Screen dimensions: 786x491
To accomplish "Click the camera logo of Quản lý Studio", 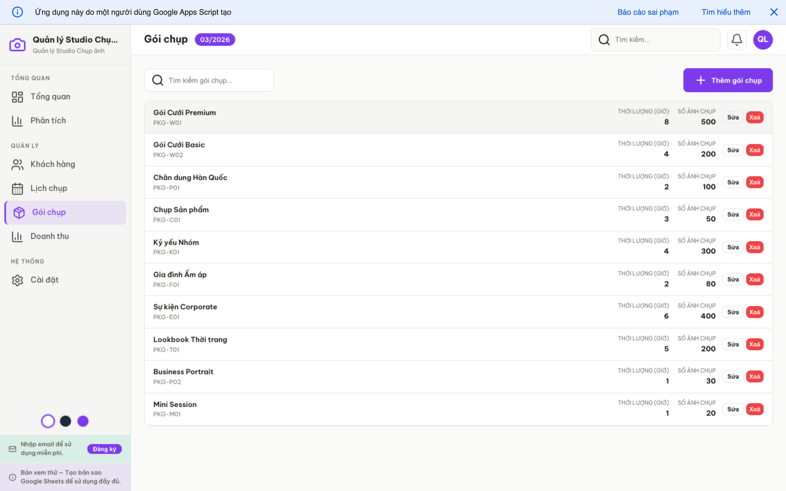I will point(17,44).
